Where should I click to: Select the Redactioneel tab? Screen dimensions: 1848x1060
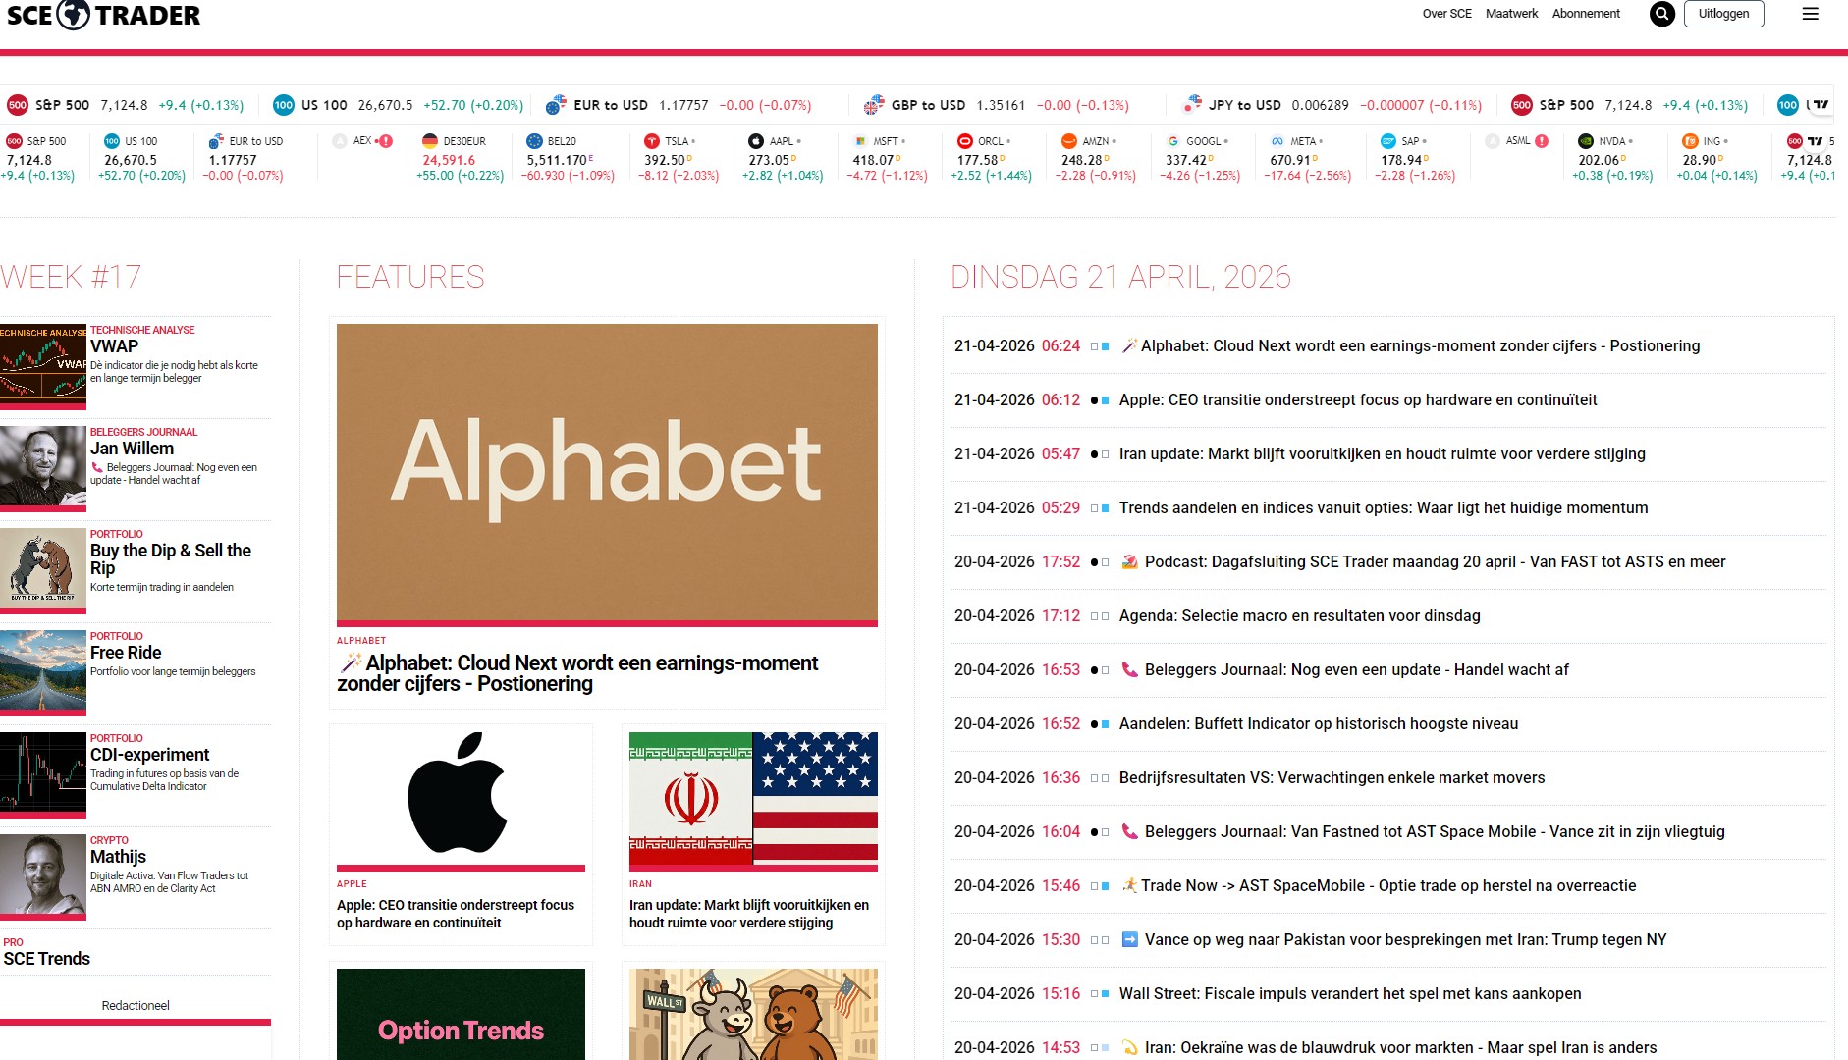(136, 1006)
